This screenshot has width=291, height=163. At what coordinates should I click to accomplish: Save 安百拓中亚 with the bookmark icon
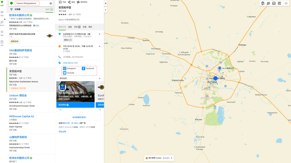click(x=60, y=2)
